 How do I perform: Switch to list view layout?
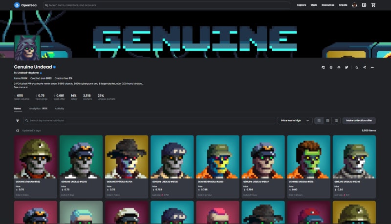pyautogui.click(x=336, y=120)
